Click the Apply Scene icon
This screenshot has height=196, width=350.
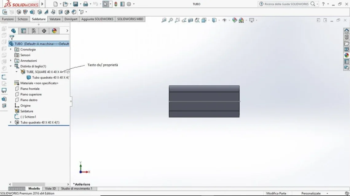pyautogui.click(x=241, y=20)
